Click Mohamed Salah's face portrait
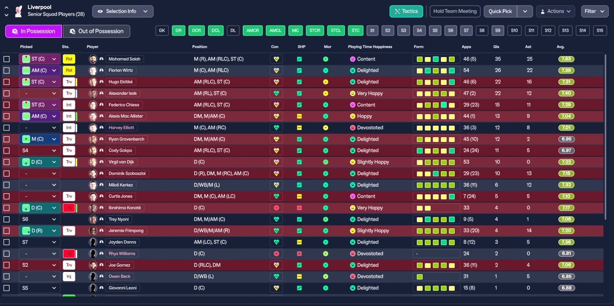614x306 pixels. point(93,59)
